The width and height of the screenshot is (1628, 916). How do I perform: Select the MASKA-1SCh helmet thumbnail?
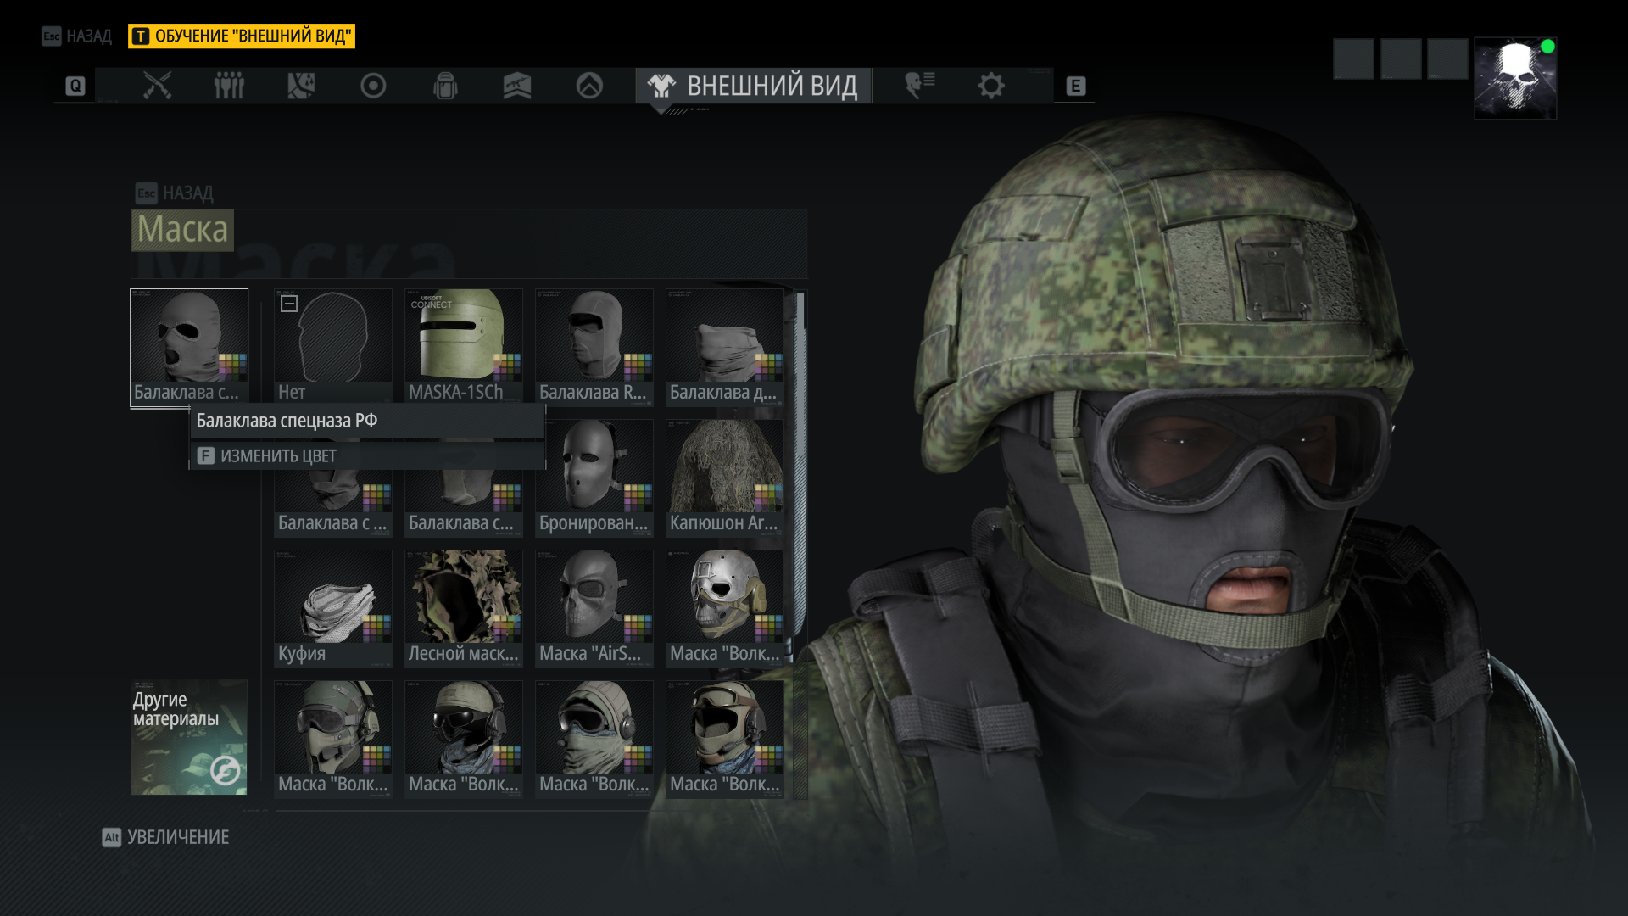(x=464, y=345)
